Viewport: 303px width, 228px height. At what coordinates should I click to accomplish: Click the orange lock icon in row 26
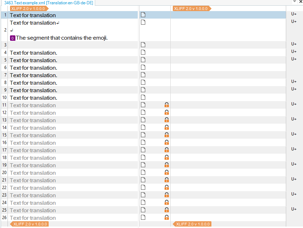pos(167,217)
